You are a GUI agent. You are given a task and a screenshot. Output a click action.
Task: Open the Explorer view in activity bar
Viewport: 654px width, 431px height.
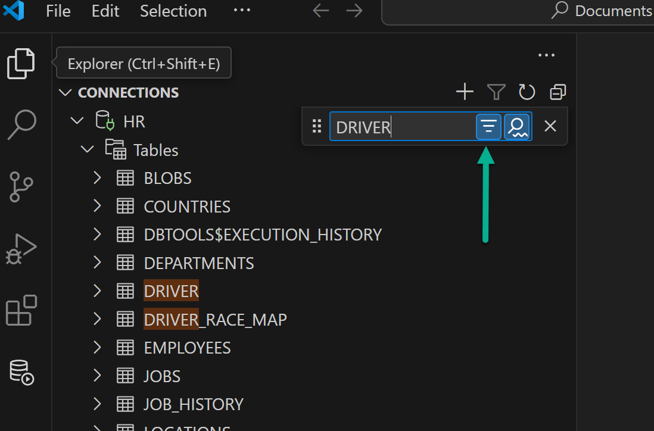(x=21, y=63)
